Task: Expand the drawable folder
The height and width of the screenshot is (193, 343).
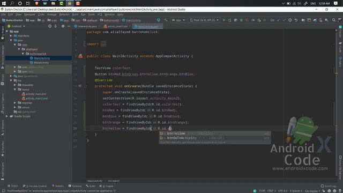Action: click(x=15, y=85)
